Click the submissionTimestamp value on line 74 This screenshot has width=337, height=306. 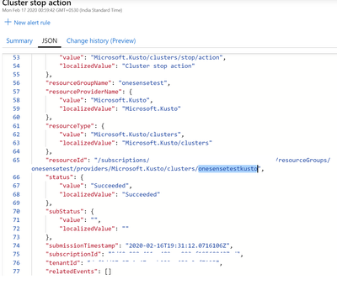click(178, 245)
